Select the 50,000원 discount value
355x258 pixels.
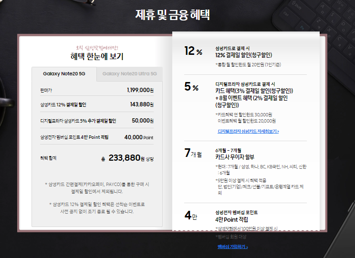[143, 121]
